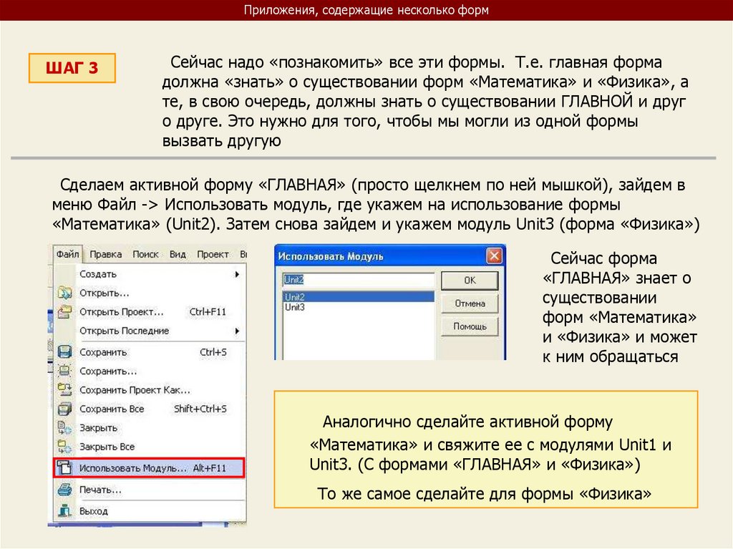Viewport: 733px width, 549px height.
Task: Click the Сохранить Проект Как icon
Action: point(64,389)
